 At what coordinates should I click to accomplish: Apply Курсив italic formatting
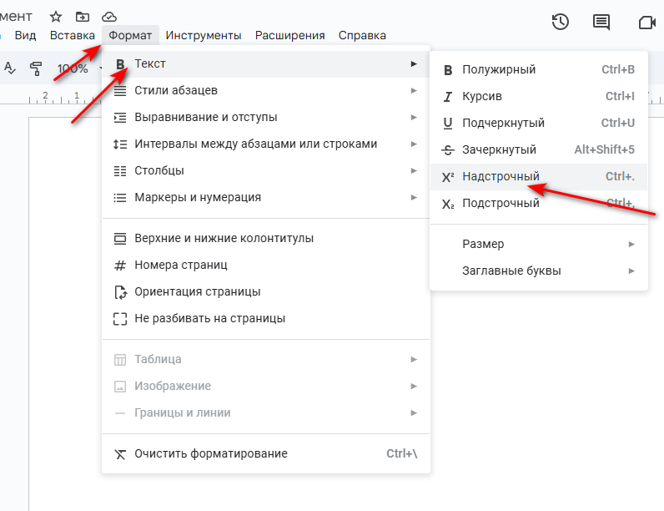pyautogui.click(x=539, y=96)
